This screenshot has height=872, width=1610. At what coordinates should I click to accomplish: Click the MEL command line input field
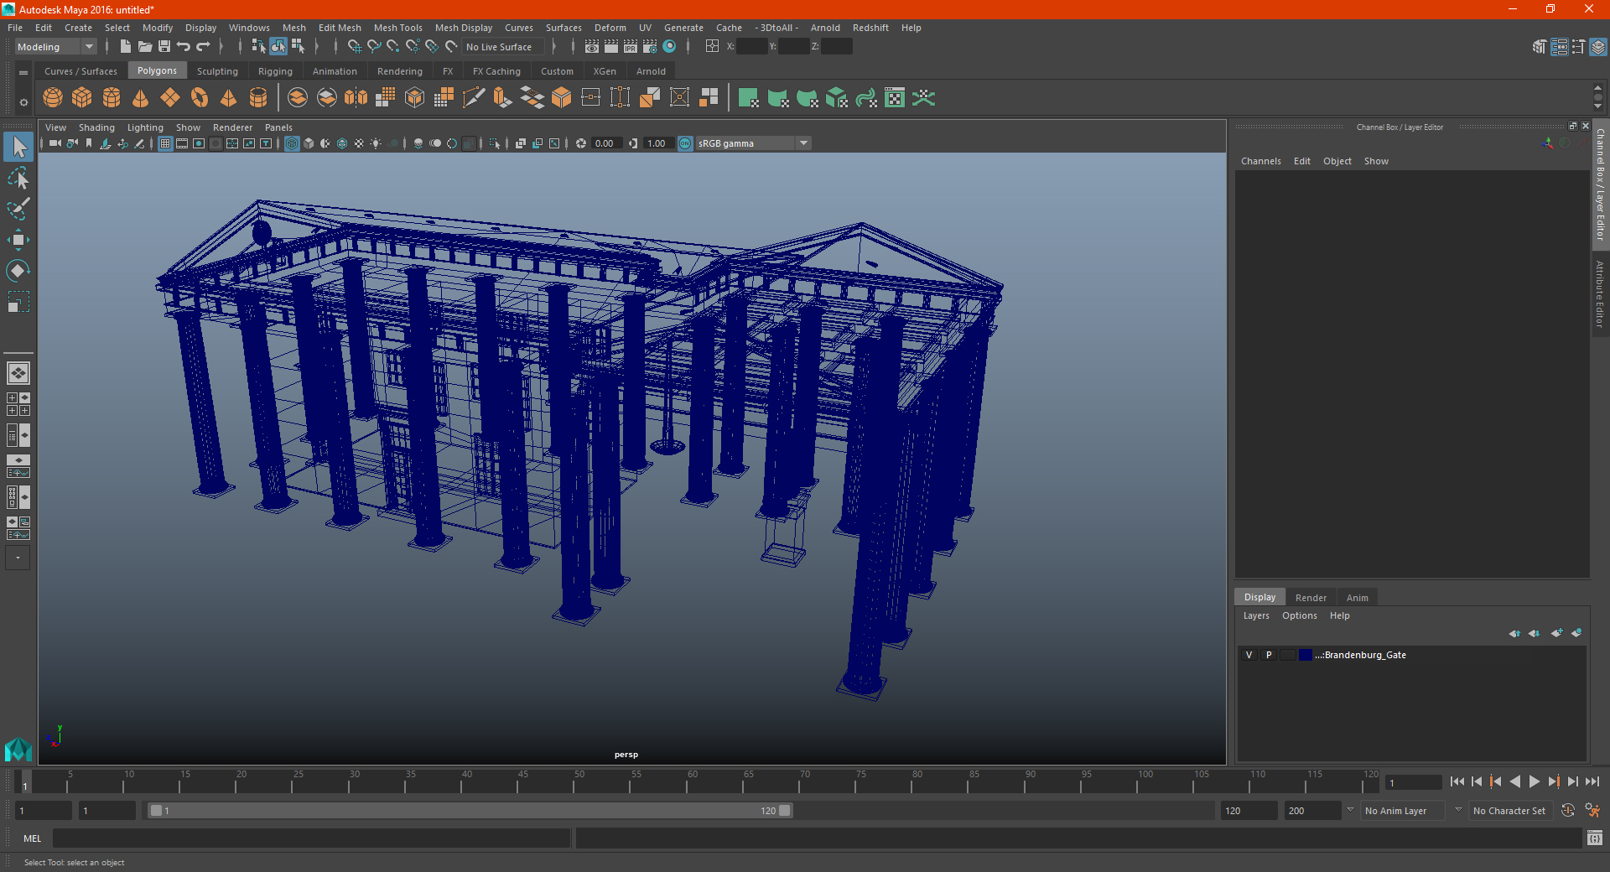pos(312,838)
